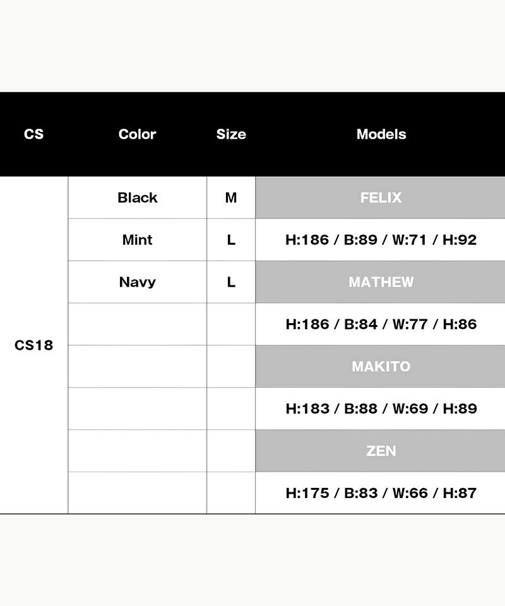Select MATHEW's measurements H:186 / B:84
The height and width of the screenshot is (606, 505).
(381, 324)
